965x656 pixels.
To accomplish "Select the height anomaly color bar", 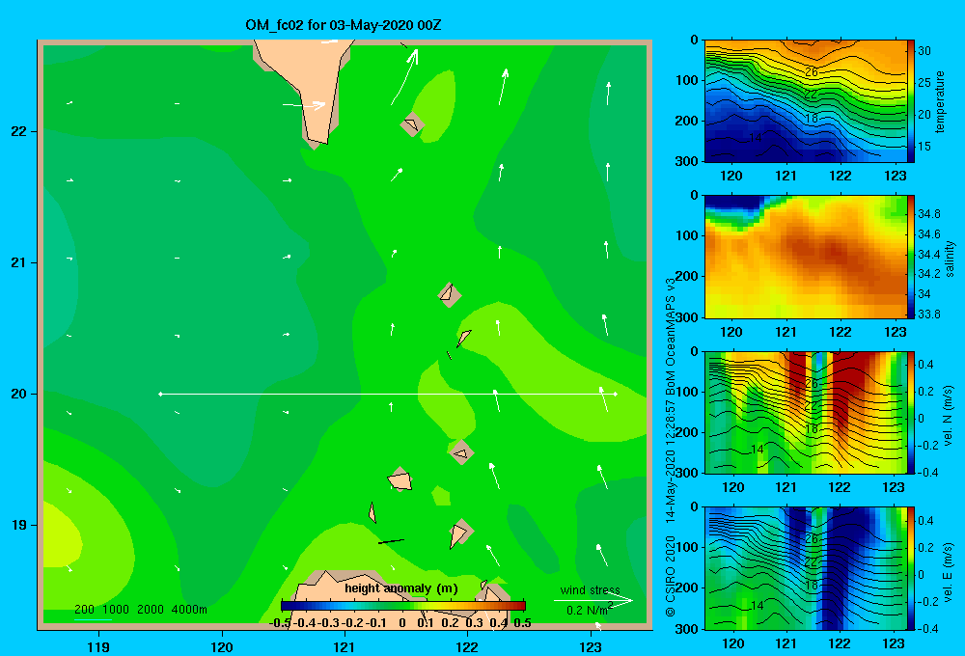I will tap(403, 606).
